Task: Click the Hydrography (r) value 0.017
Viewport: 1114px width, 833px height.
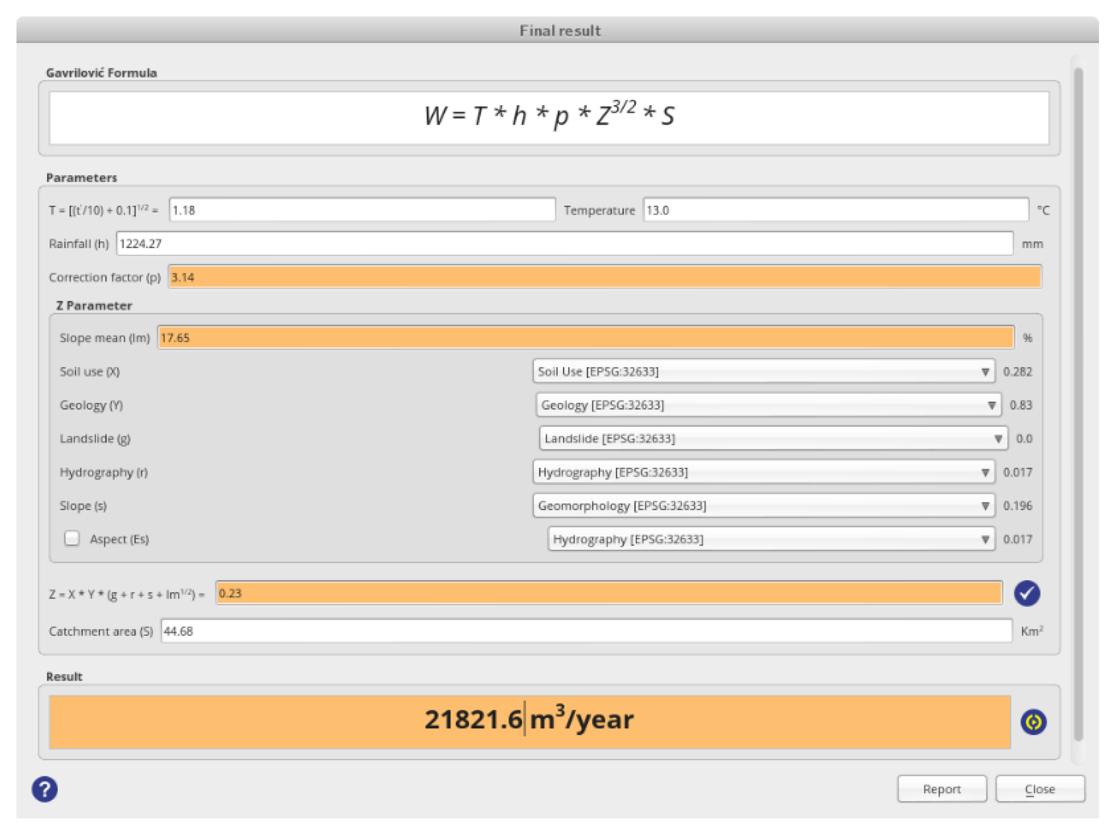Action: point(1017,472)
